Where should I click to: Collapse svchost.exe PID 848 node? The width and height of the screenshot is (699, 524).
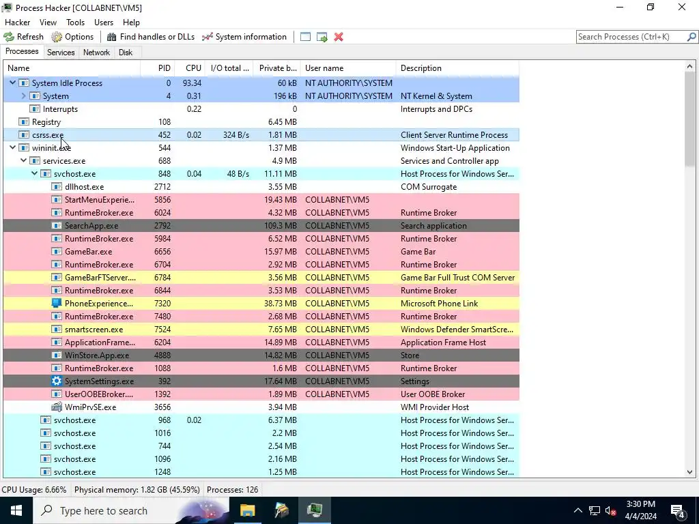34,173
